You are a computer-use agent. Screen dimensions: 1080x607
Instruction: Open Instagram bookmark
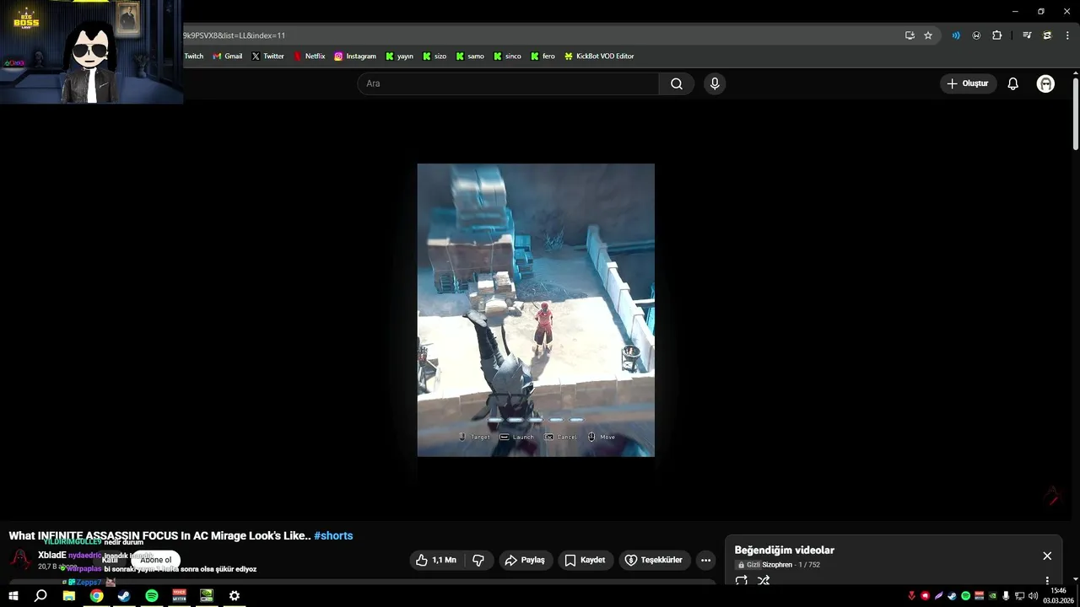pos(355,56)
